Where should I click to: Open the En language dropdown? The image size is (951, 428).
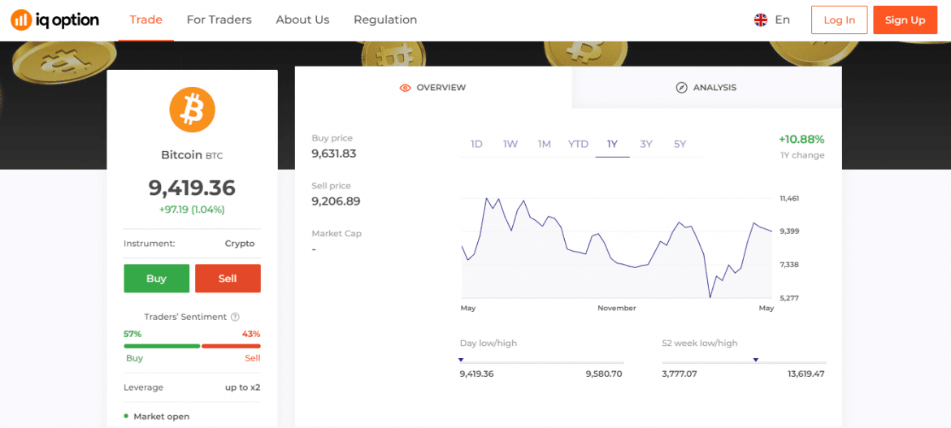782,20
